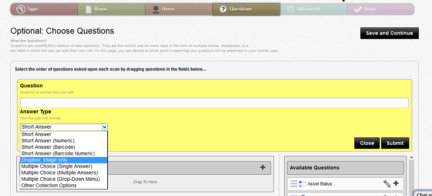Click the questions panel scrollbar up arrow

tap(411, 158)
